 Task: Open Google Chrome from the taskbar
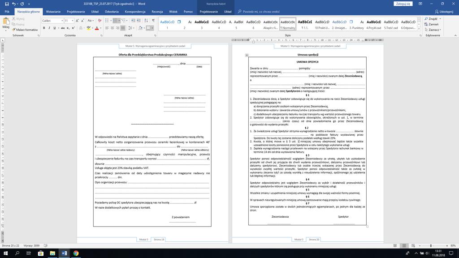(76, 254)
